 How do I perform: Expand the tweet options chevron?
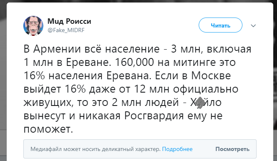coord(253,26)
